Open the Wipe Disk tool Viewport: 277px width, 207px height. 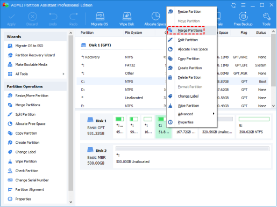(127, 19)
